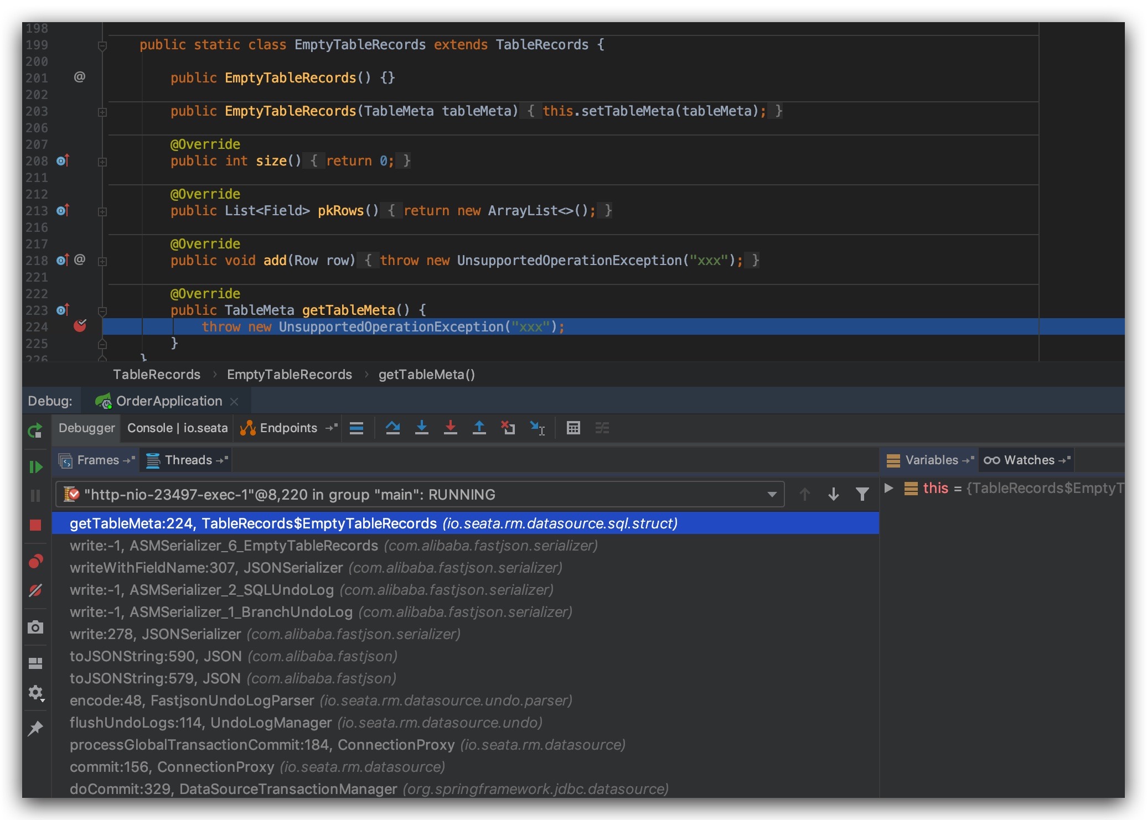Open the View Breakpoints dialog

(x=35, y=560)
